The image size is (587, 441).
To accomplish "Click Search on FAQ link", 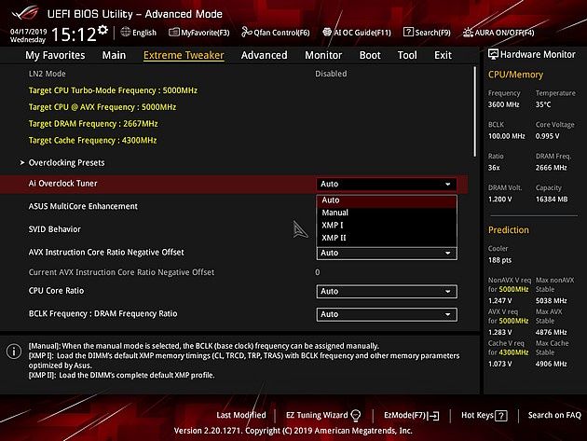I will click(x=554, y=415).
